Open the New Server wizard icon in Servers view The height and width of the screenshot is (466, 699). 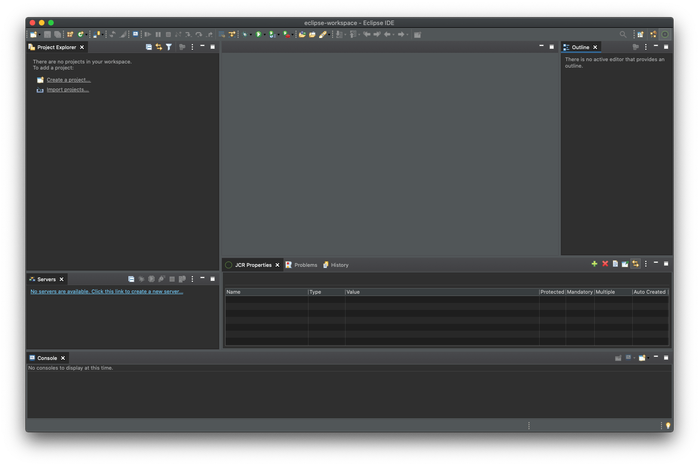pos(182,279)
